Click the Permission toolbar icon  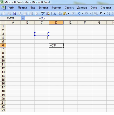tap(20, 13)
